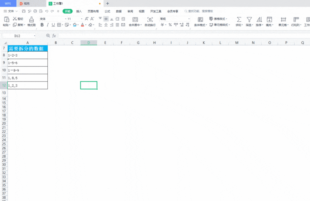Toggle vertical middle alignment
The height and width of the screenshot is (201, 310).
pyautogui.click(x=106, y=19)
